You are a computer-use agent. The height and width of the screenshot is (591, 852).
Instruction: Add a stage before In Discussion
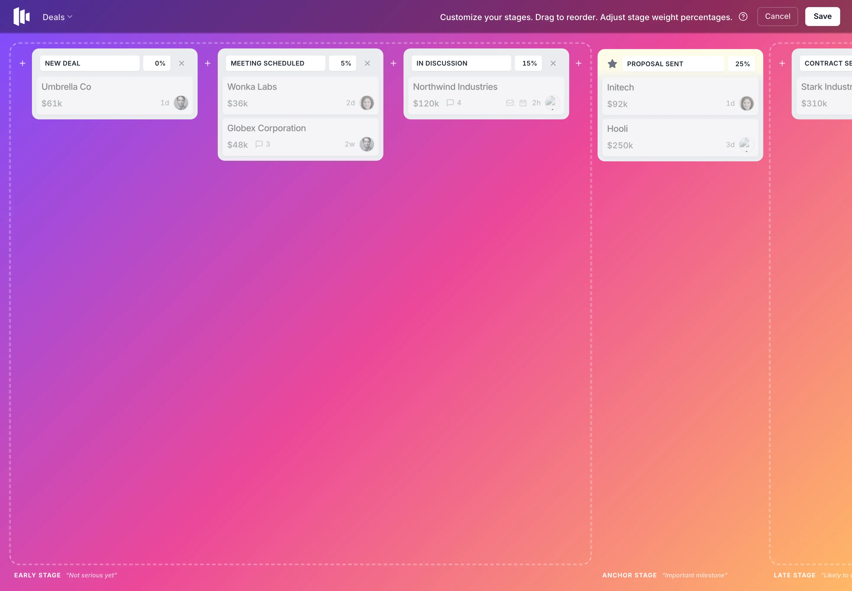[393, 63]
